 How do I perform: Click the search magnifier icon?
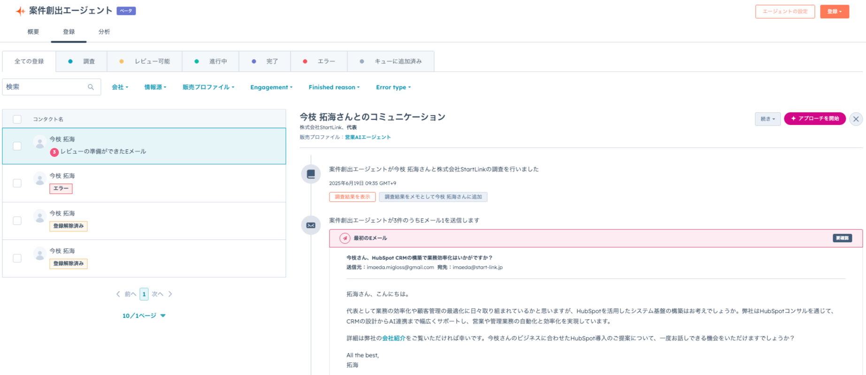pos(91,87)
